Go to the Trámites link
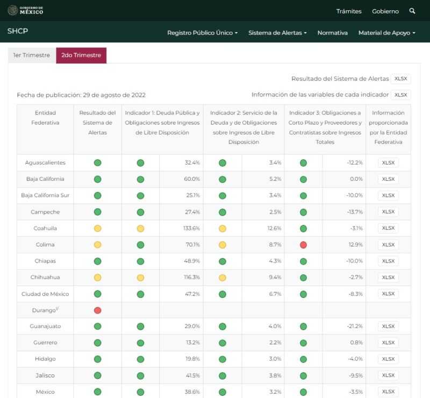This screenshot has height=398, width=430. pos(349,11)
